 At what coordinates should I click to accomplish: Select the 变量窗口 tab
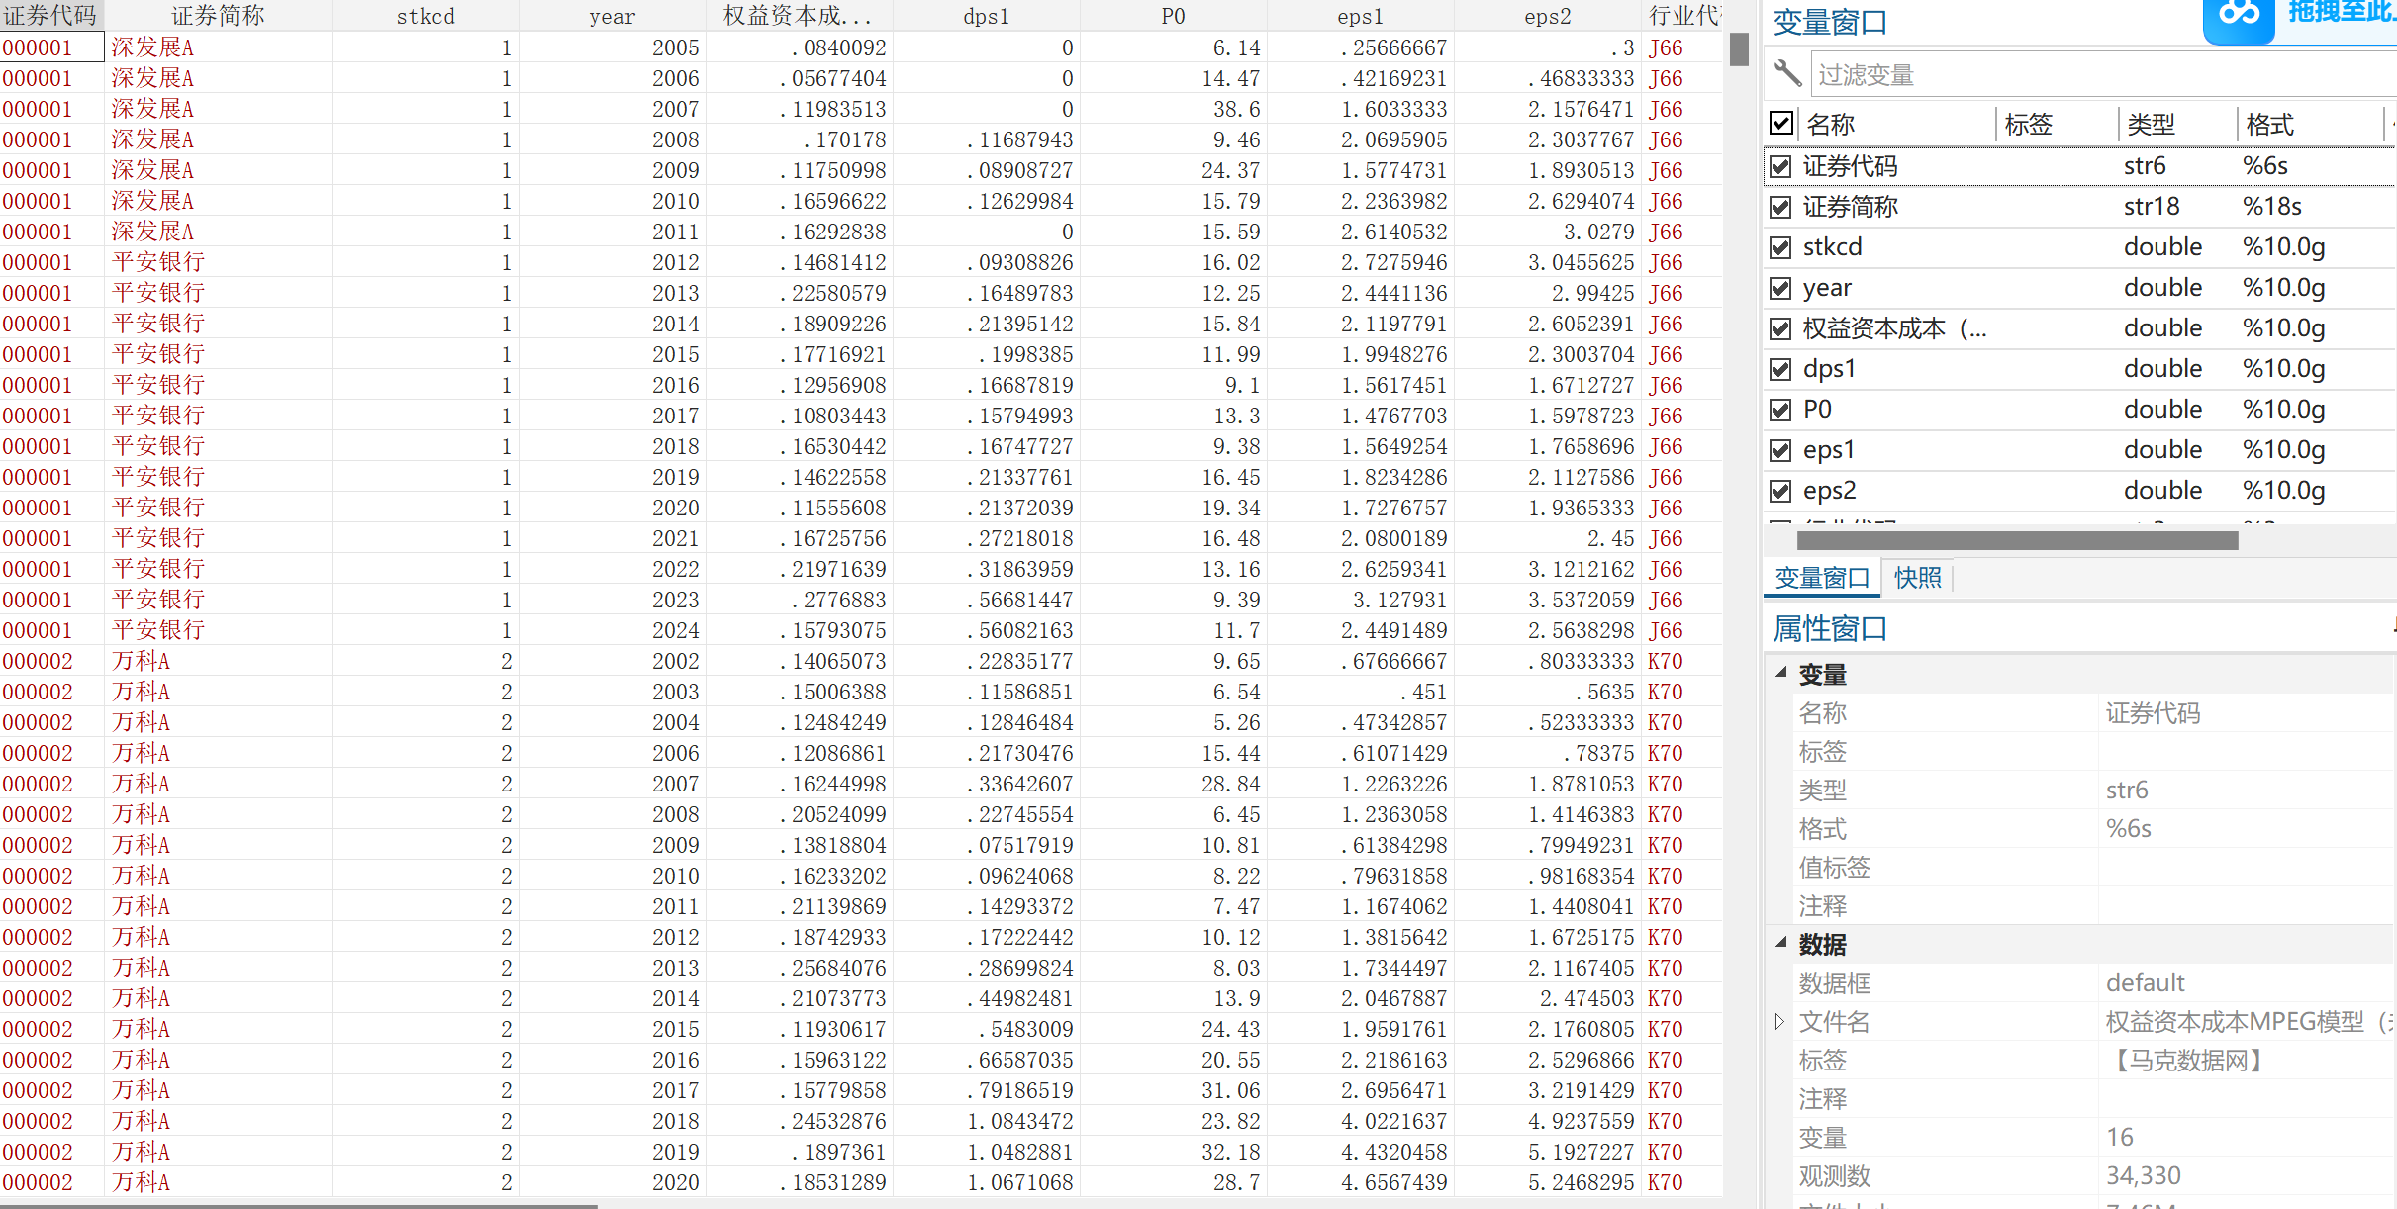[x=1821, y=578]
